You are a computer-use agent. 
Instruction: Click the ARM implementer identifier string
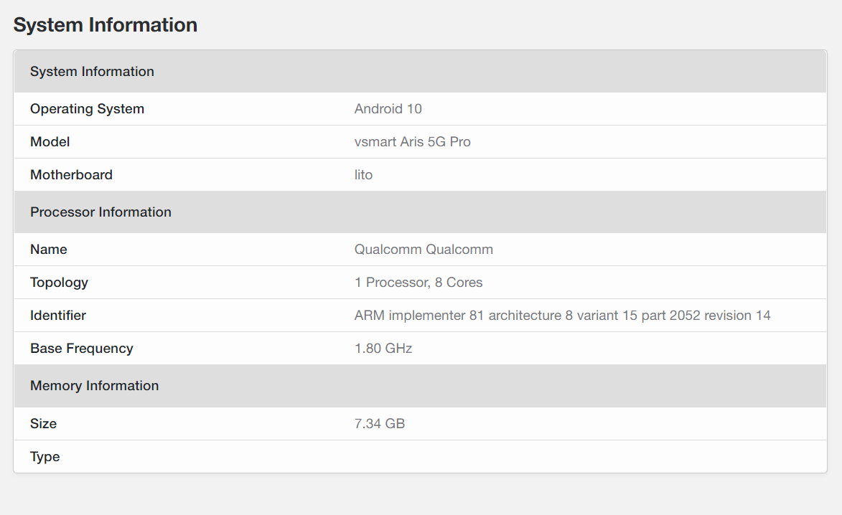click(562, 316)
